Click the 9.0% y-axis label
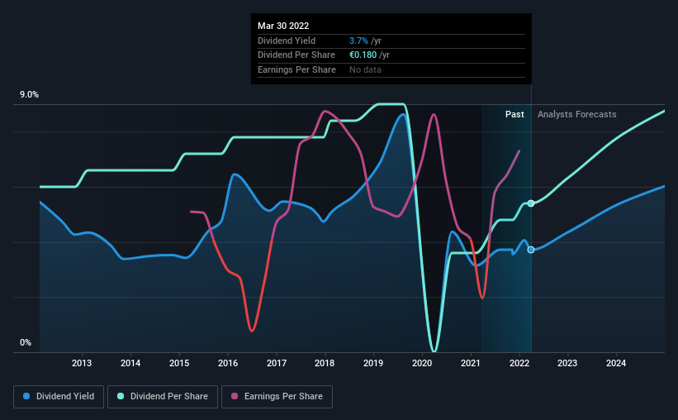Viewport: 678px width, 420px height. (29, 95)
